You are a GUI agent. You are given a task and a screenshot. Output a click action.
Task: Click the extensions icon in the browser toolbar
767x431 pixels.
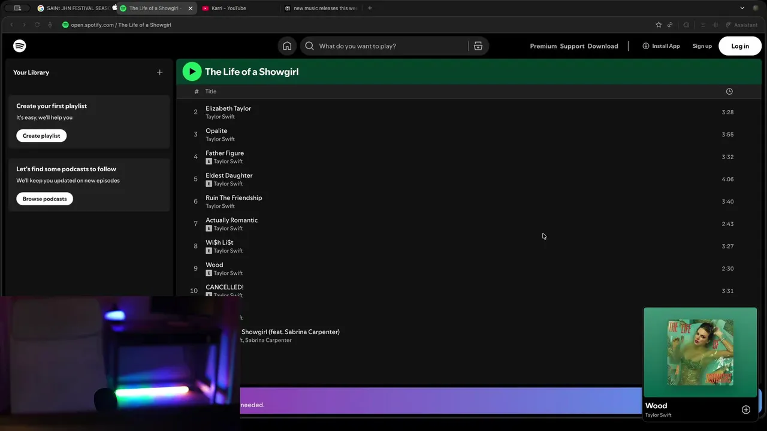[686, 25]
